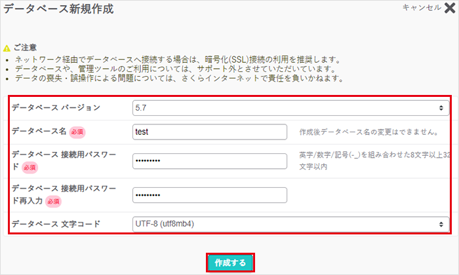Click the X icon beside キャンセル
Screen dimensions: 459x275
[450, 8]
